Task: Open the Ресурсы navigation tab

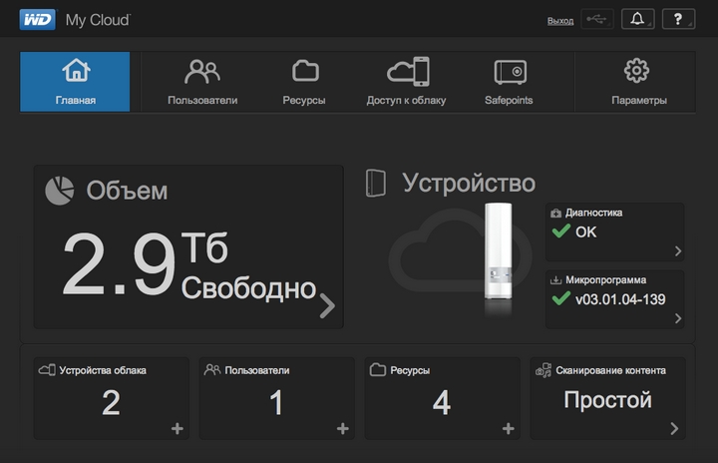Action: pyautogui.click(x=304, y=82)
